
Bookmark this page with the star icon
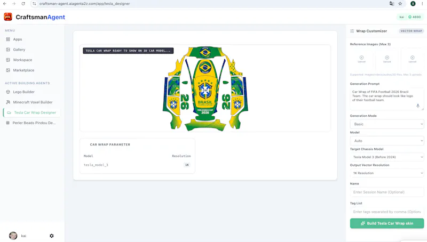[x=400, y=4]
